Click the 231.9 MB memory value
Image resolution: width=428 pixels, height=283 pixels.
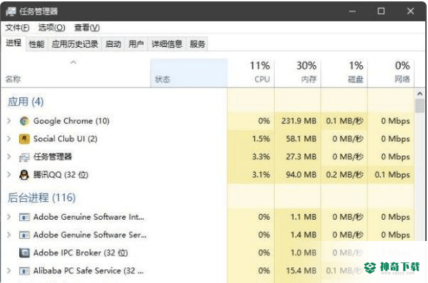point(299,121)
